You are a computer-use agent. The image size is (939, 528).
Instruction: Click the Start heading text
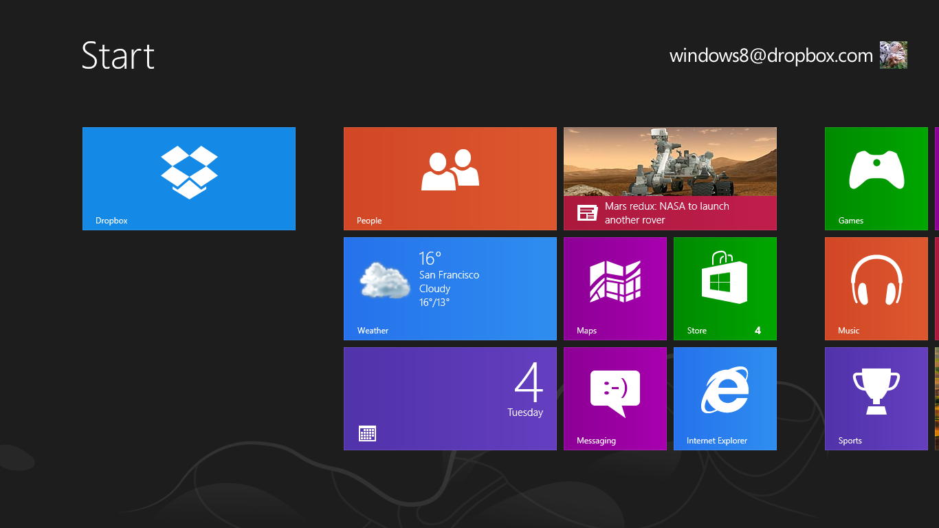[118, 56]
